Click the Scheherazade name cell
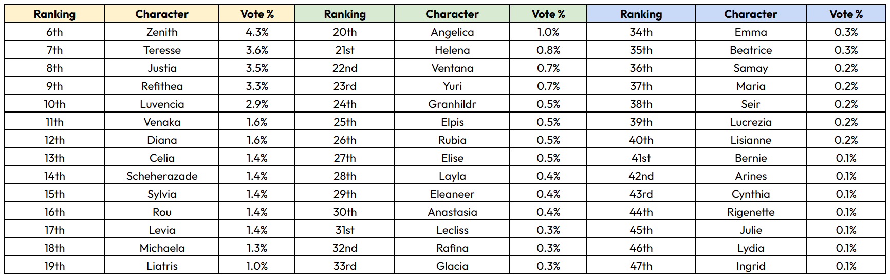This screenshot has width=890, height=280. (162, 176)
